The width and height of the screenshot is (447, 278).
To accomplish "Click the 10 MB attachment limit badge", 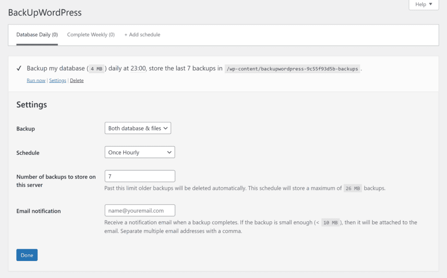I will point(330,223).
